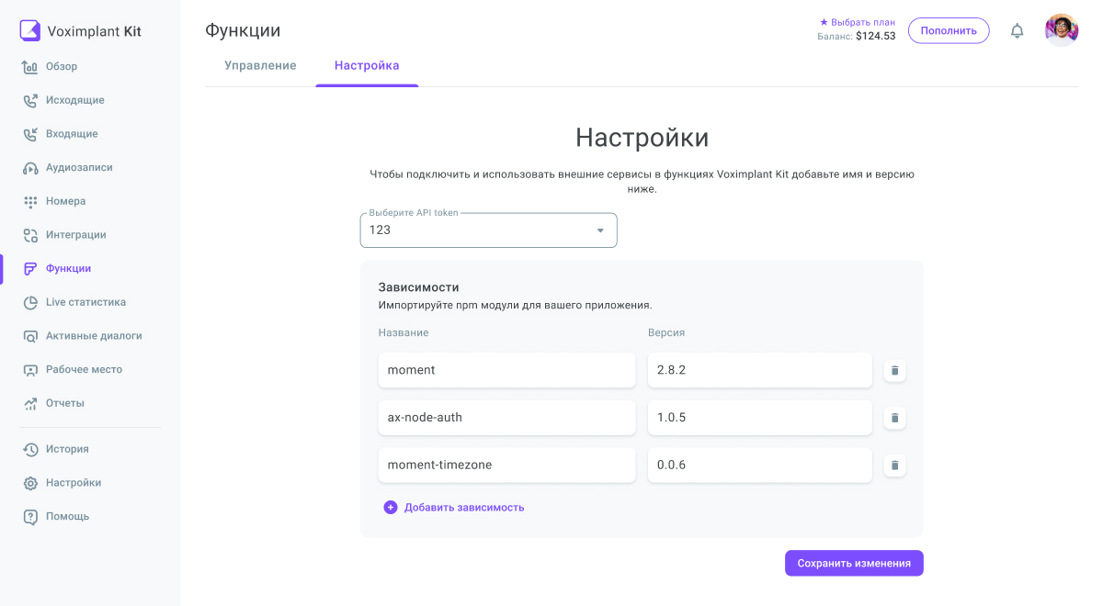Delete the moment dependency row

coord(894,370)
